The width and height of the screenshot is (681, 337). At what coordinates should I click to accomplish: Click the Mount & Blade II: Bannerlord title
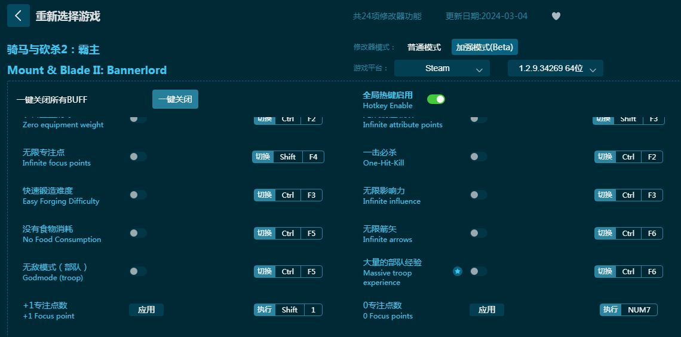point(87,70)
